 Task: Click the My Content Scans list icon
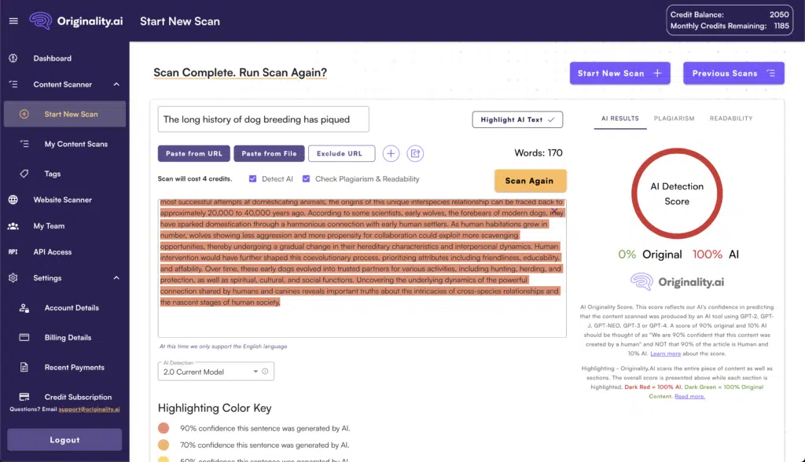point(24,144)
